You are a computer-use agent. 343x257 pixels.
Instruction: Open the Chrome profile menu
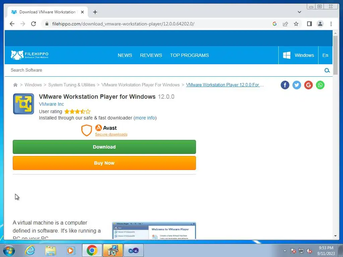320,24
